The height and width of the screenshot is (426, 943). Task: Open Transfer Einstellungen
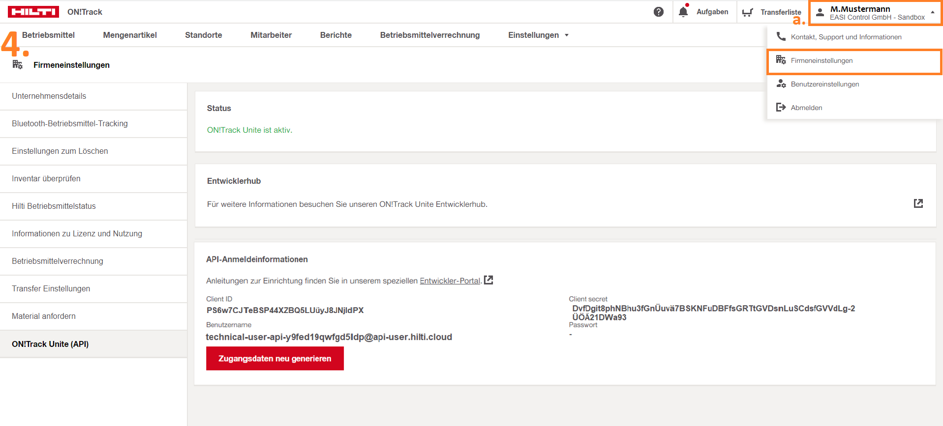(93, 288)
